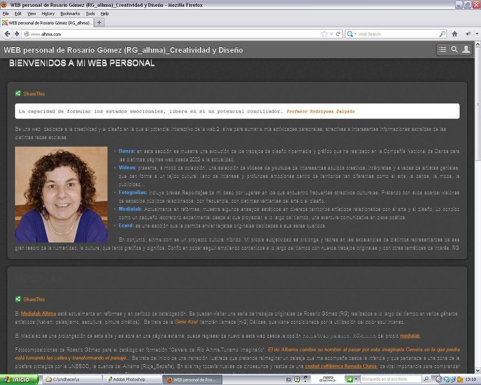Open the Bookmarks menu

point(70,14)
